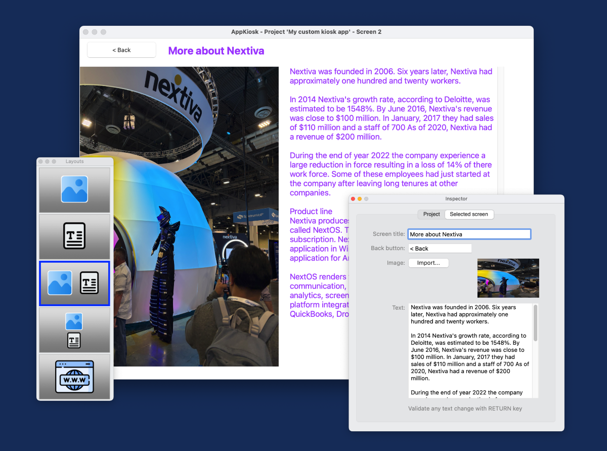
Task: Select the image-only layout in Layouts
Action: click(75, 190)
